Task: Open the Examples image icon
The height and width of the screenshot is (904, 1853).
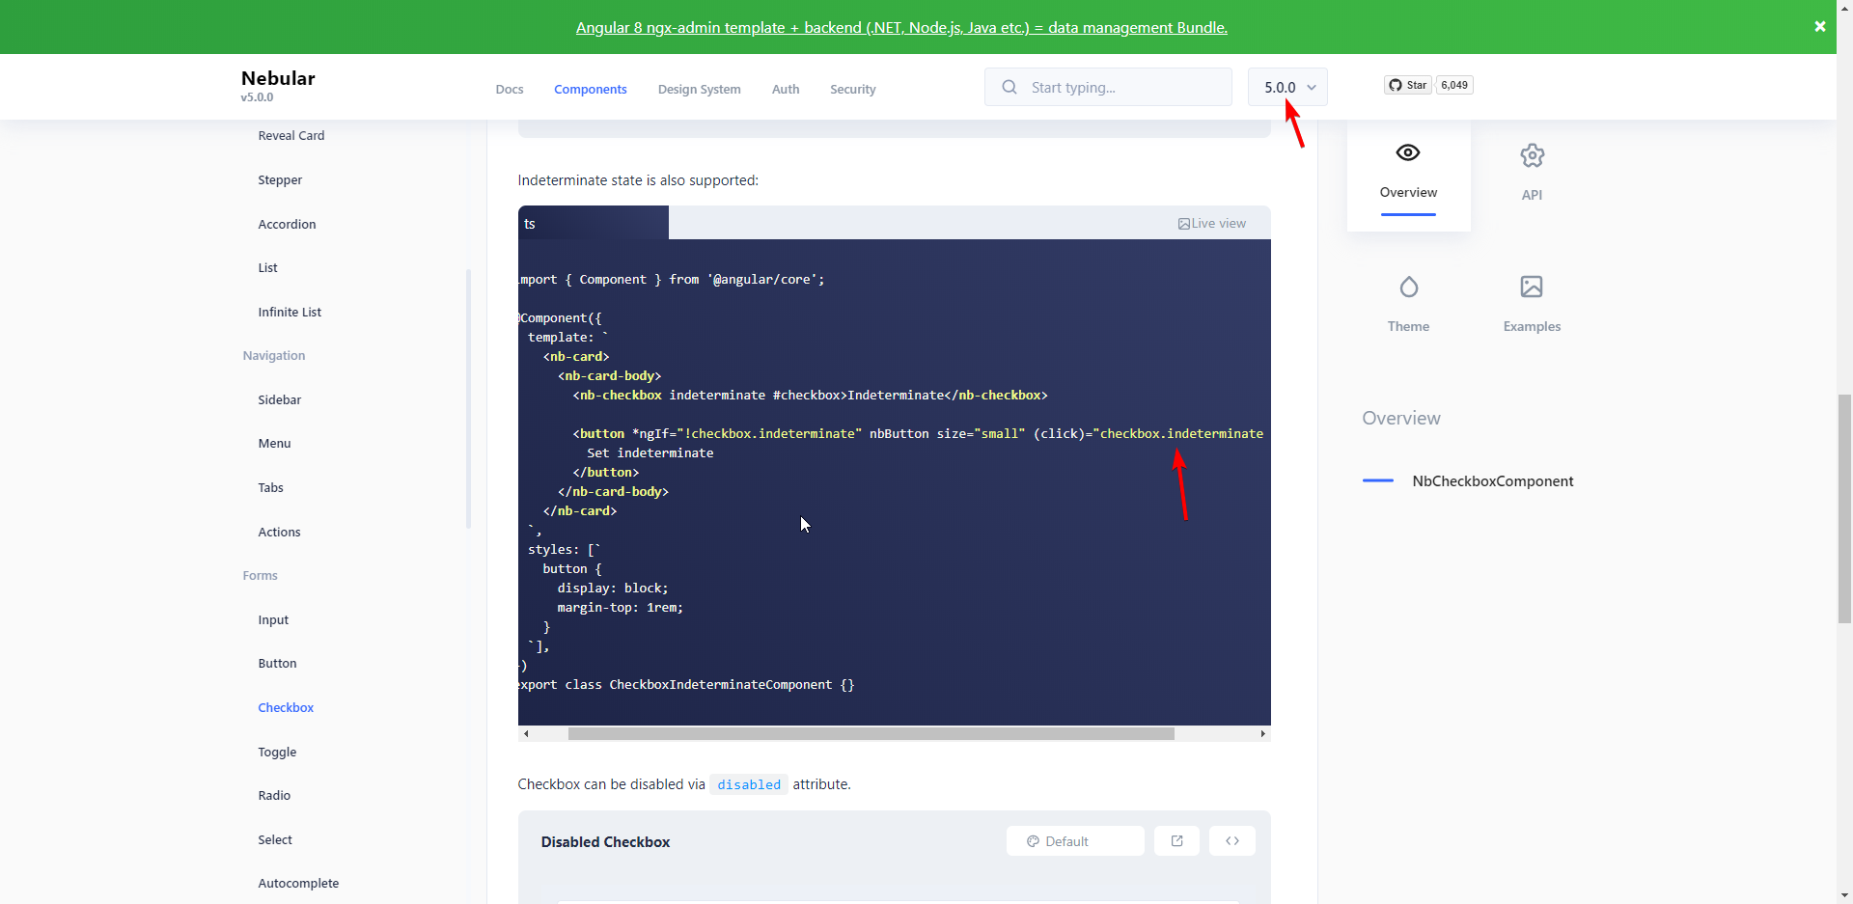Action: (1532, 287)
